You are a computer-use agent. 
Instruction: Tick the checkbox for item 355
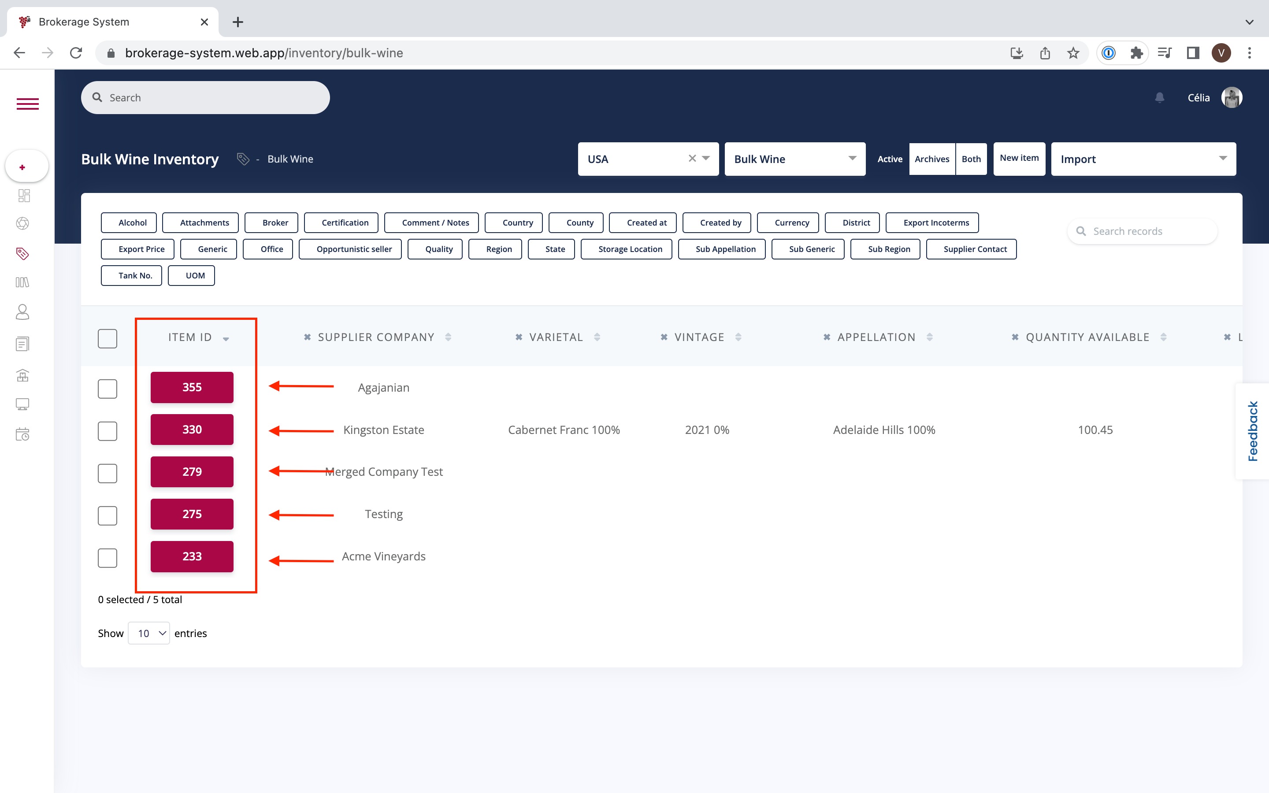(x=108, y=389)
